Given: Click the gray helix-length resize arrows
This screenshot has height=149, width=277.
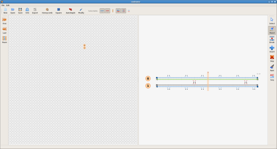Looking at the screenshot, I should point(259,74).
